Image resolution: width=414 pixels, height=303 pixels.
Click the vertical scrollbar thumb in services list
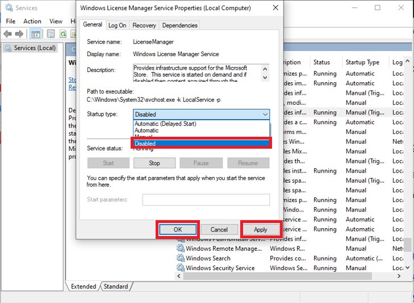408,244
